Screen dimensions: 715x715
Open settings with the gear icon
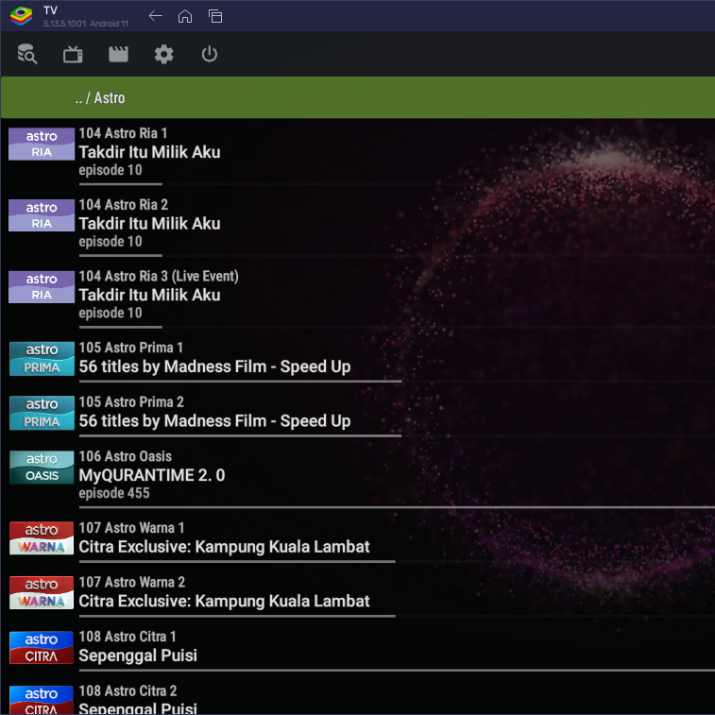pyautogui.click(x=163, y=54)
